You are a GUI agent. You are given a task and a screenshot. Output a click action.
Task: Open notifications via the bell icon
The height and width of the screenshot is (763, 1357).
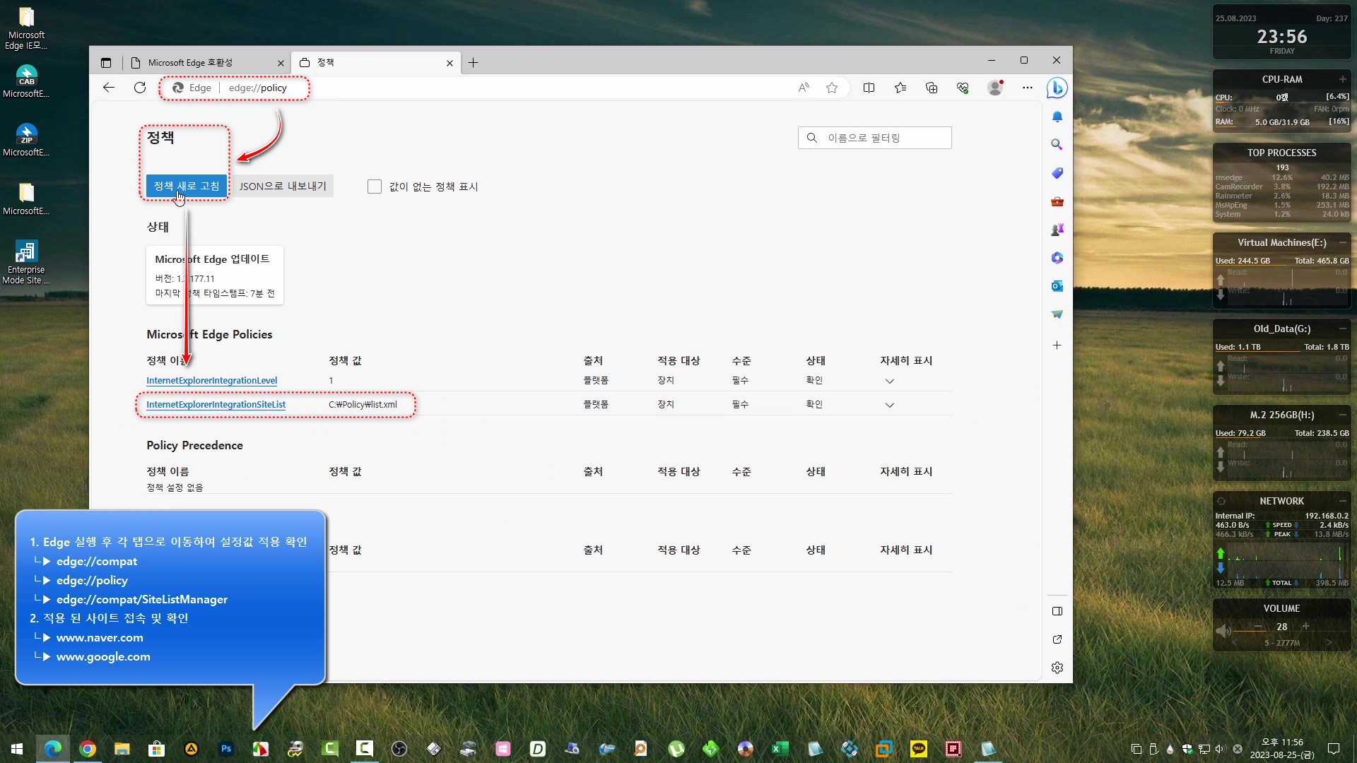pos(1057,117)
